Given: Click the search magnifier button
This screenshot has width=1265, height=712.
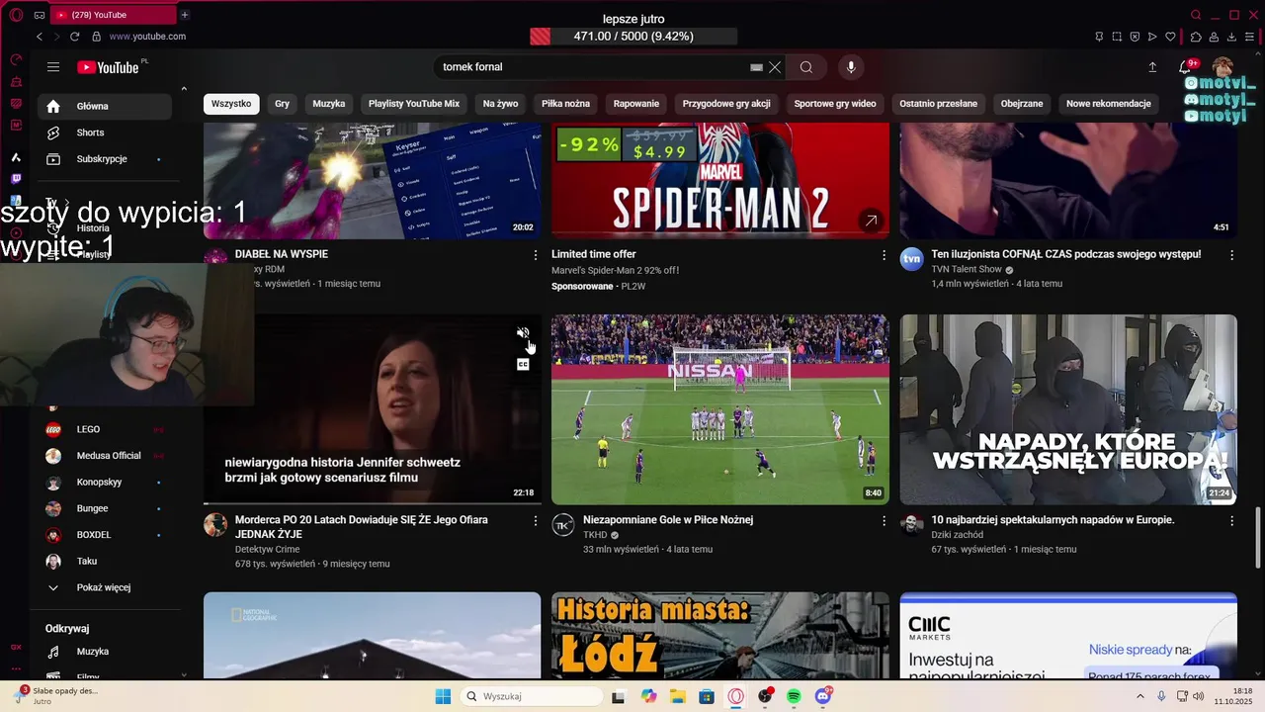Looking at the screenshot, I should 806,67.
